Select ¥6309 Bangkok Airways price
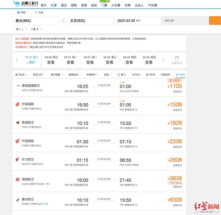Viewport: 221px width, 215px height. point(175,200)
